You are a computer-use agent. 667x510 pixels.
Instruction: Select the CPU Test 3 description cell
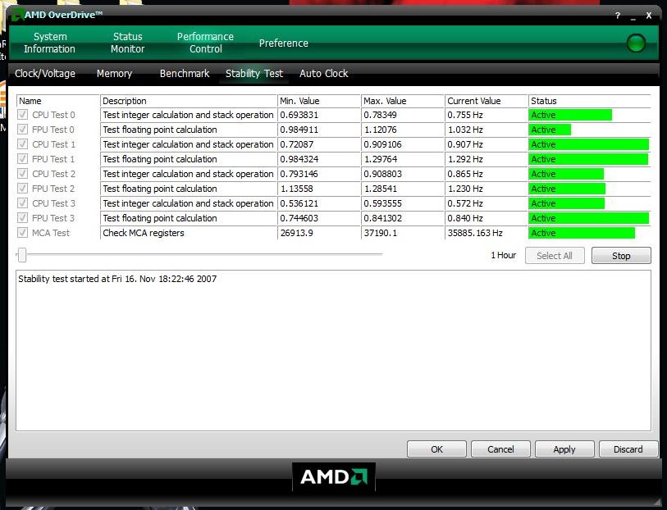coord(189,203)
